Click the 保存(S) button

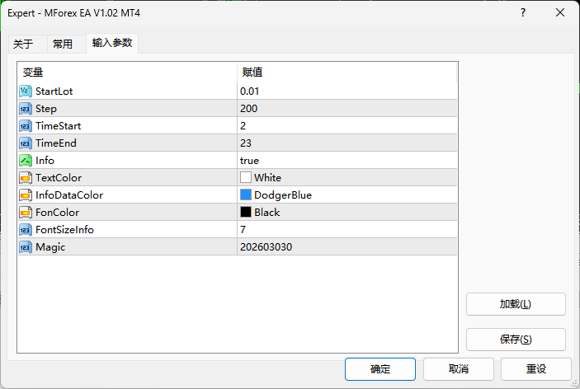click(516, 340)
